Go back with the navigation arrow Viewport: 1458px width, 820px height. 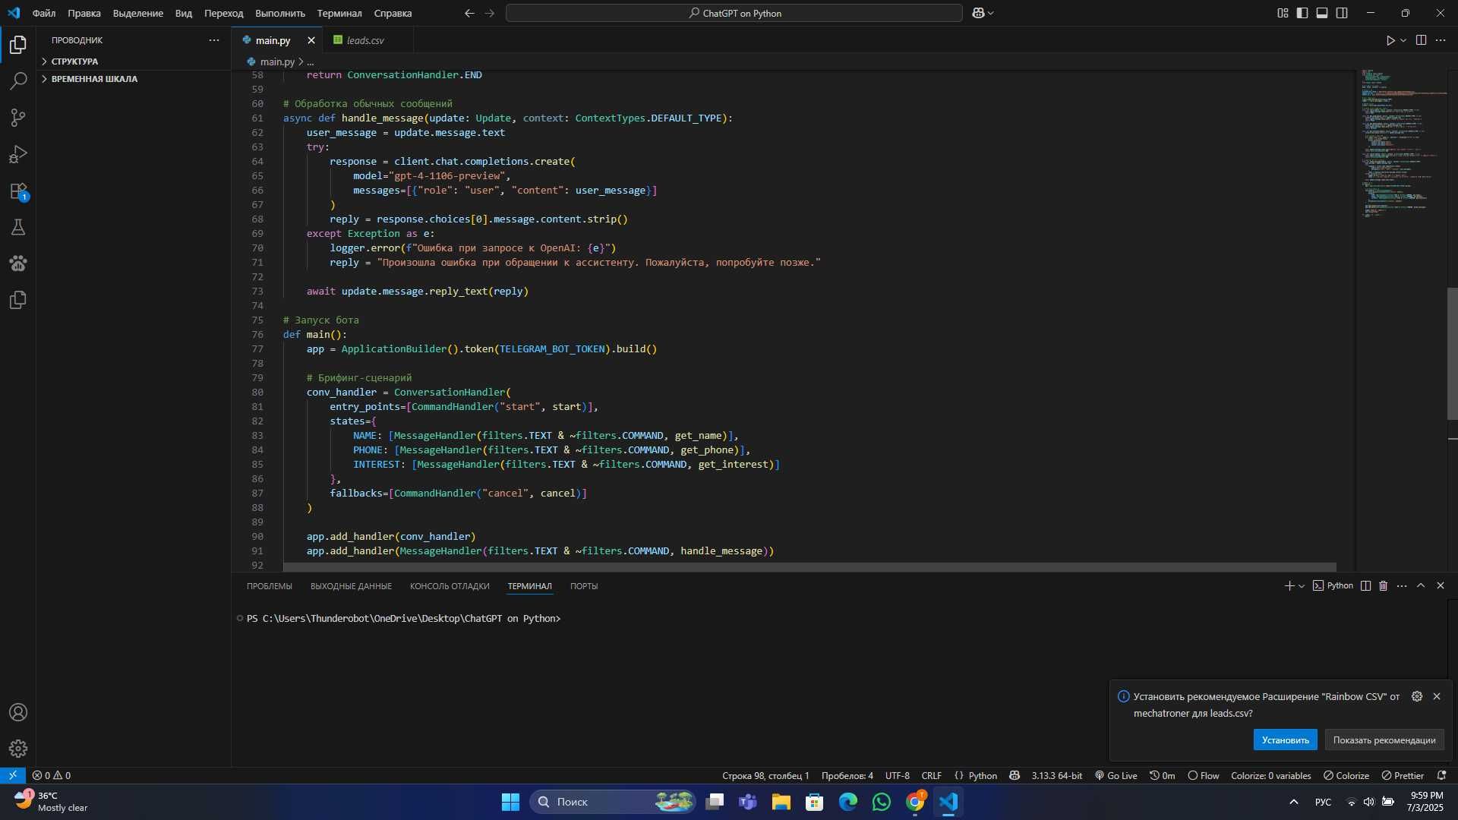[469, 13]
